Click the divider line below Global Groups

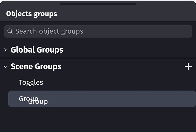[x=98, y=58]
